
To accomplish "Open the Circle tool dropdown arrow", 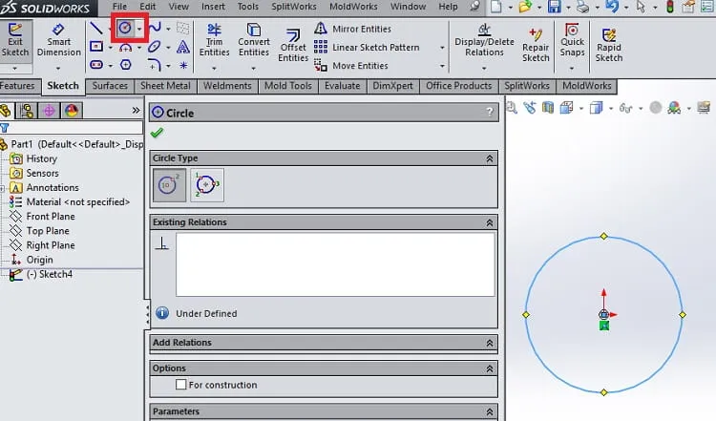I will point(139,30).
